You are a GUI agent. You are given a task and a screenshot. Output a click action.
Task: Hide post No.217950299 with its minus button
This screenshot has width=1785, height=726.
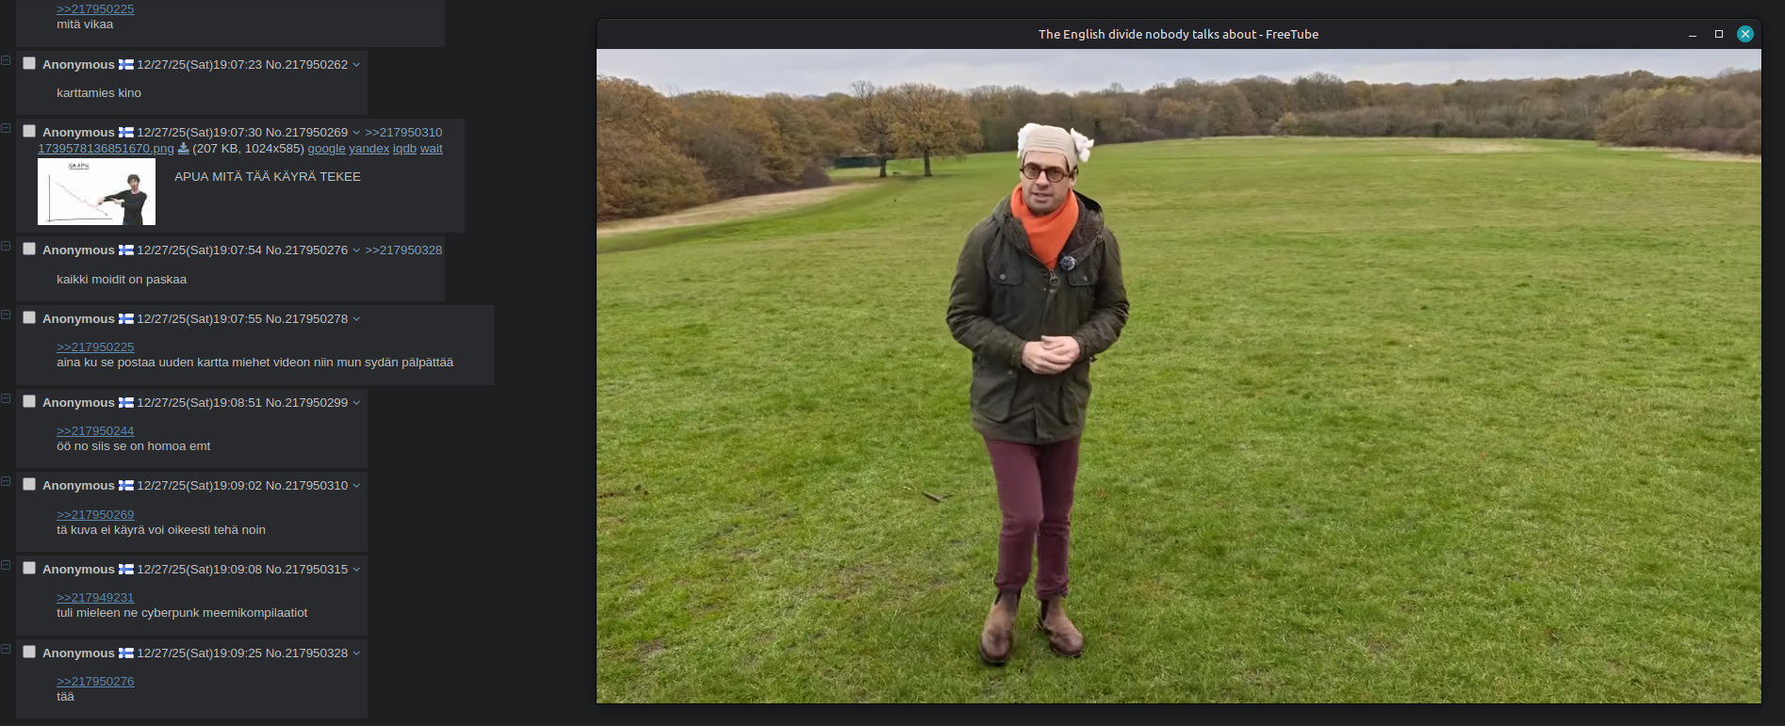click(x=6, y=398)
